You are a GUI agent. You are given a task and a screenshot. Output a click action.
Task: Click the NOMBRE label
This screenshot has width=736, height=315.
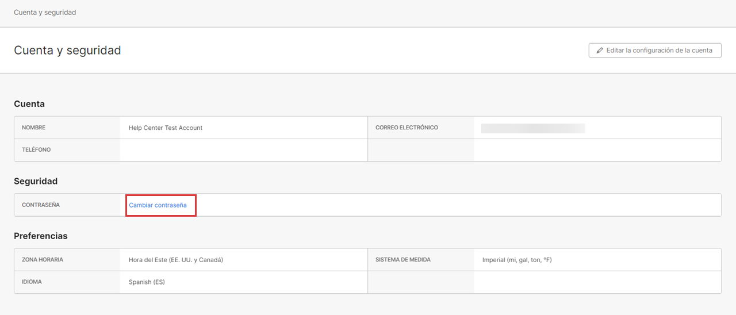pos(33,128)
